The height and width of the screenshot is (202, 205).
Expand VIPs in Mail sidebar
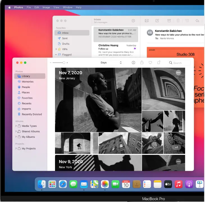click(x=56, y=49)
